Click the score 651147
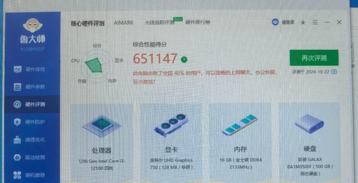 [x=155, y=59]
